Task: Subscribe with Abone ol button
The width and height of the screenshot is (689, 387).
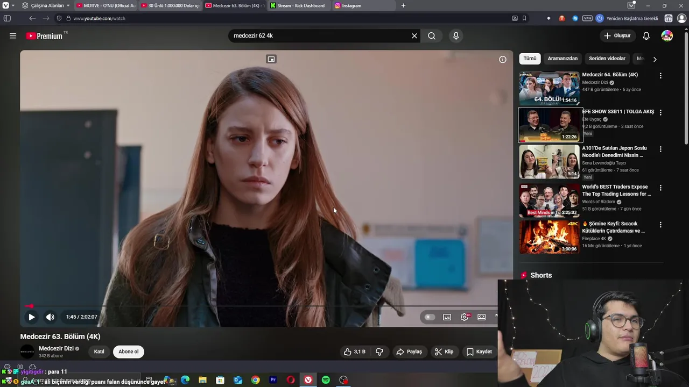Action: point(128,352)
